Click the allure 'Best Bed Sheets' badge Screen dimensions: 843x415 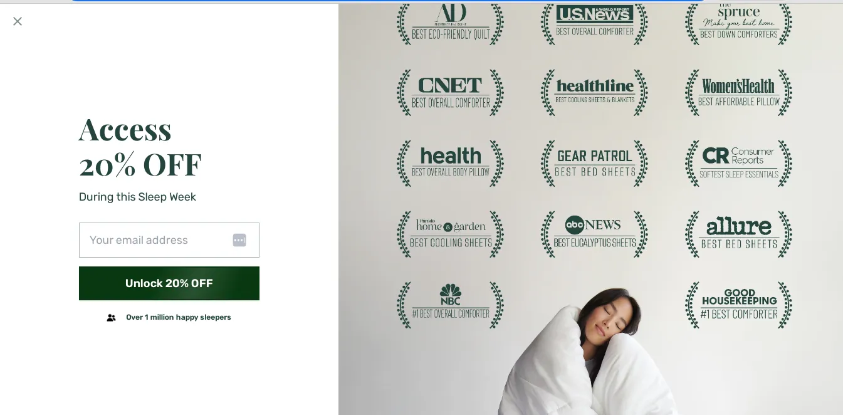pos(738,234)
